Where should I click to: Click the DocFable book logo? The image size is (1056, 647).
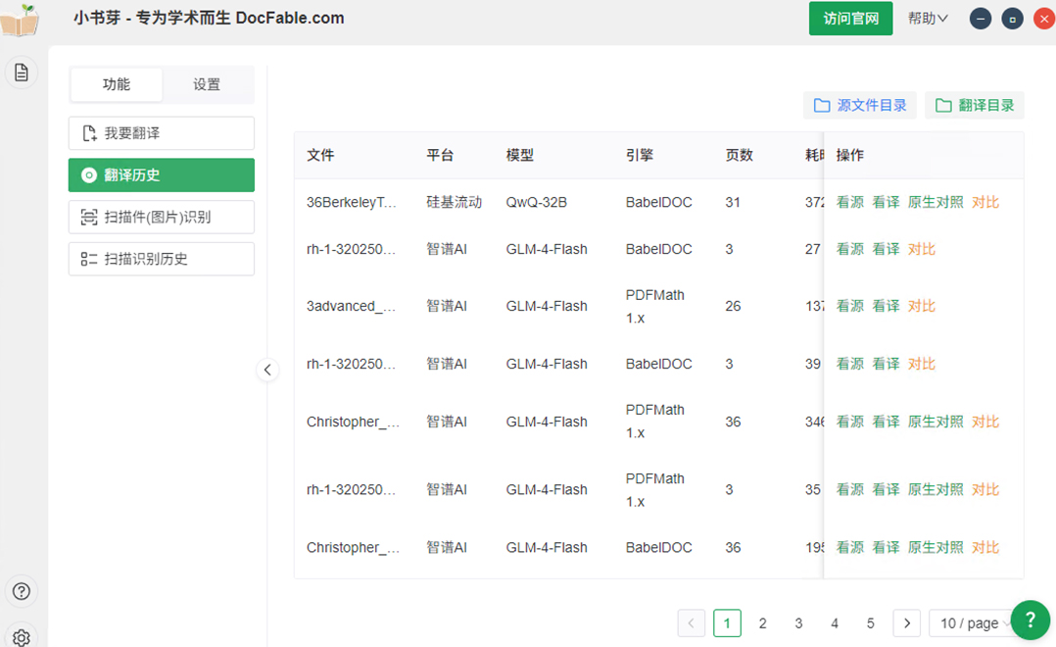pyautogui.click(x=20, y=20)
